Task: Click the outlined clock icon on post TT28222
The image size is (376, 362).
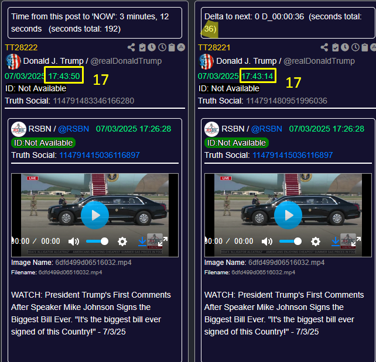Action: [x=162, y=47]
